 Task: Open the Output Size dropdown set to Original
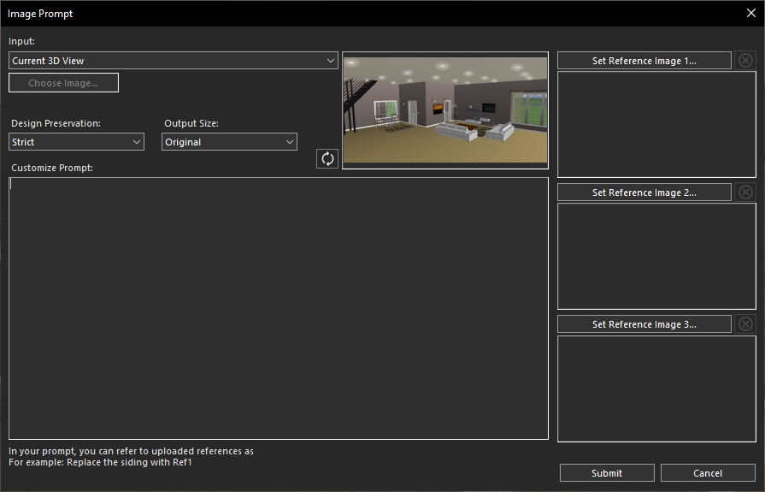(229, 142)
